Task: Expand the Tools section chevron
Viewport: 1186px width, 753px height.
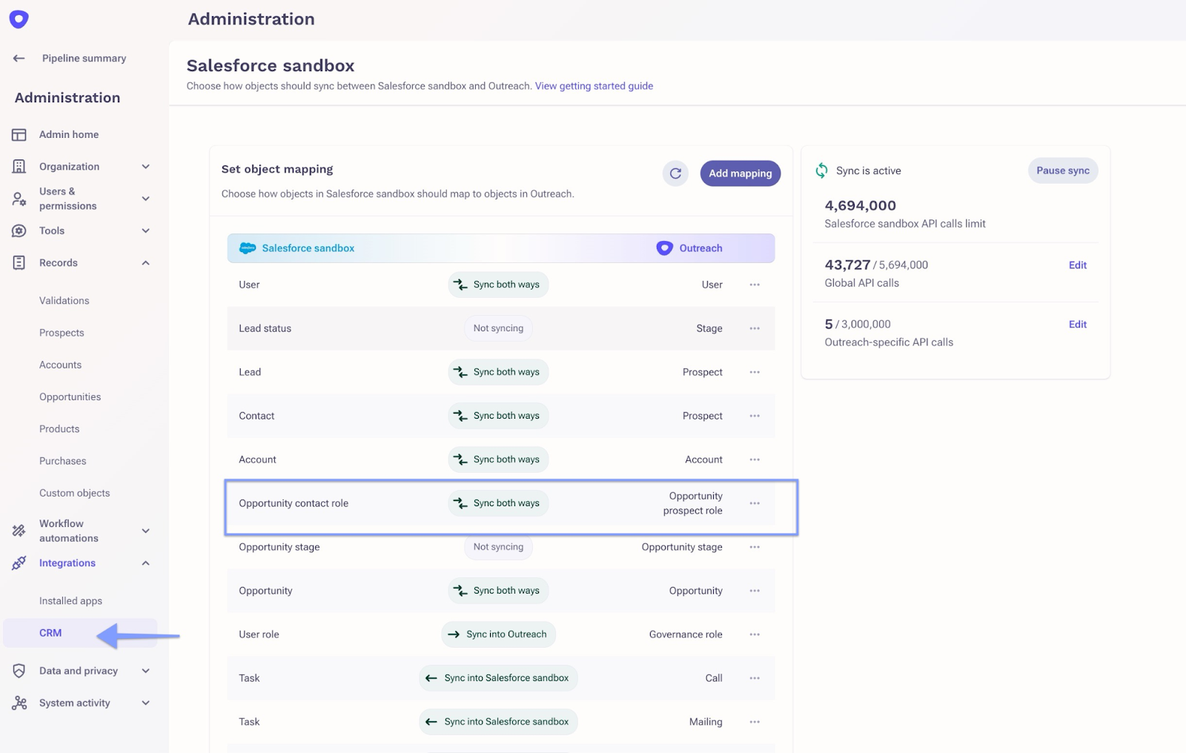Action: (146, 231)
